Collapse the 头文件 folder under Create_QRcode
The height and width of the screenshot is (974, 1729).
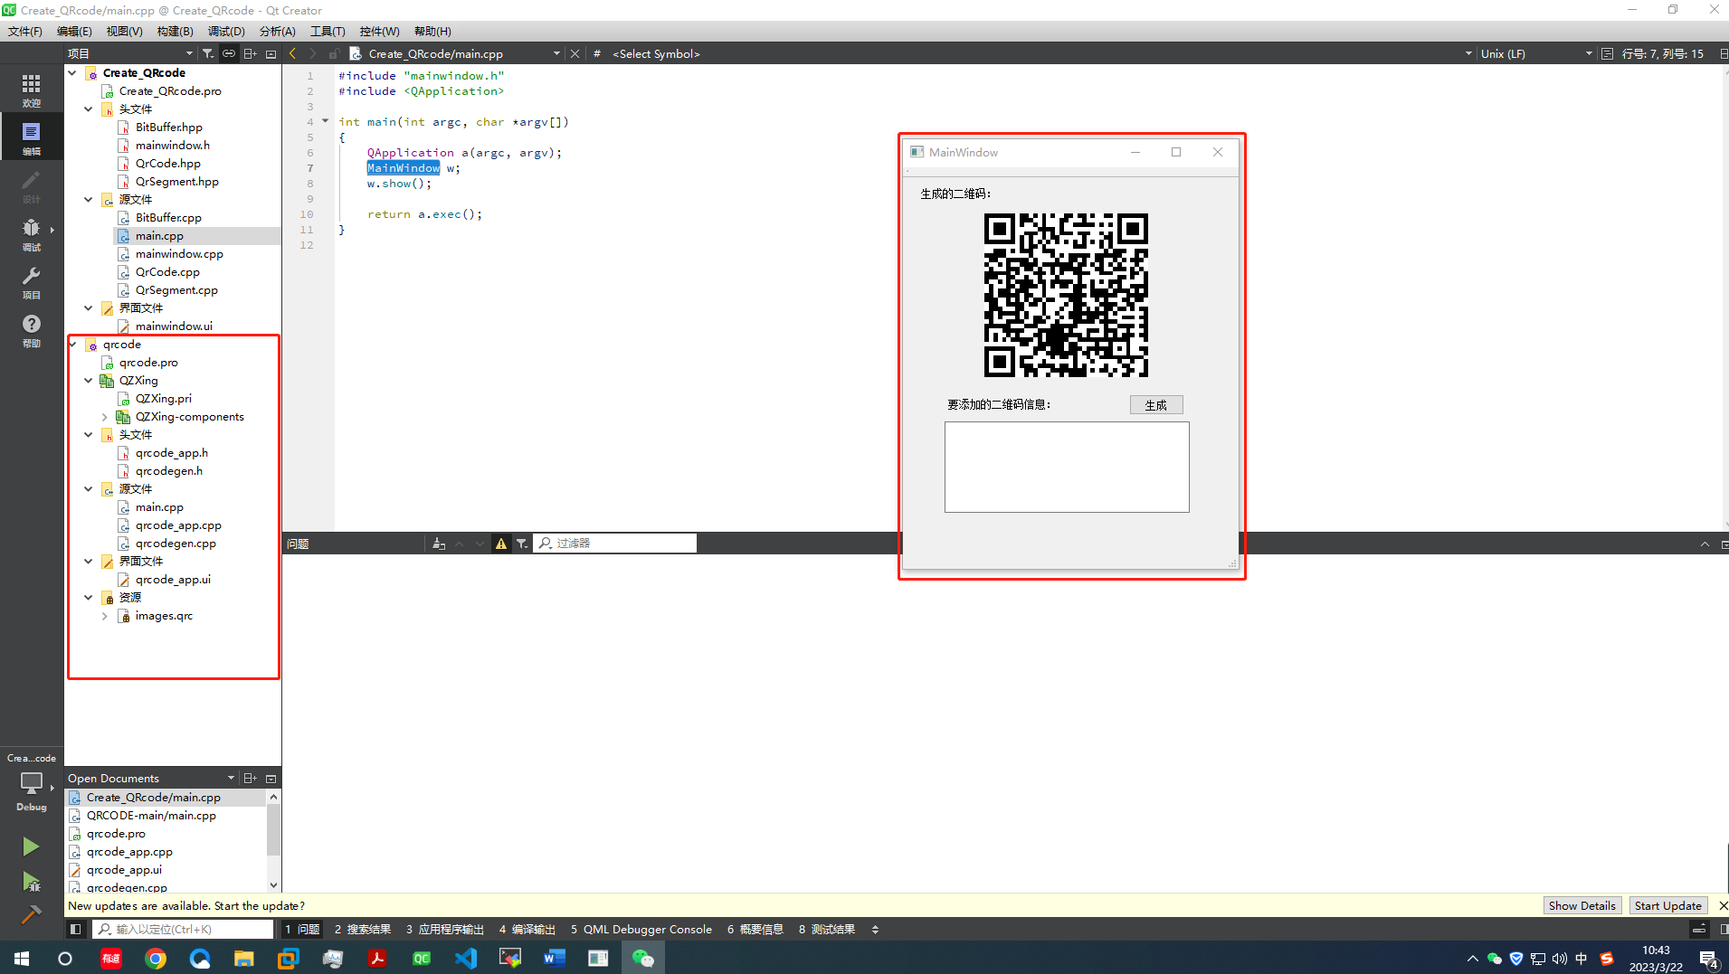click(89, 109)
